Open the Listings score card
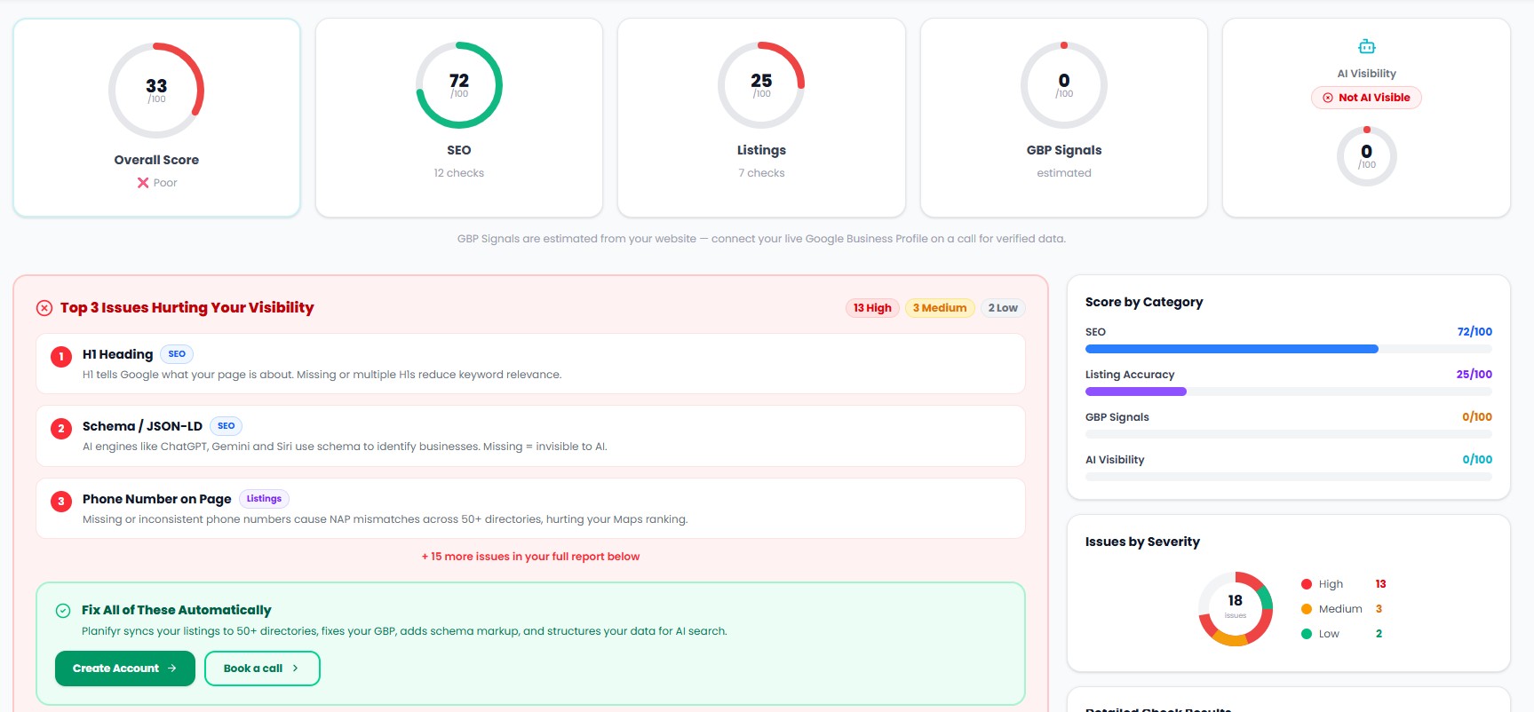The image size is (1534, 712). click(761, 118)
